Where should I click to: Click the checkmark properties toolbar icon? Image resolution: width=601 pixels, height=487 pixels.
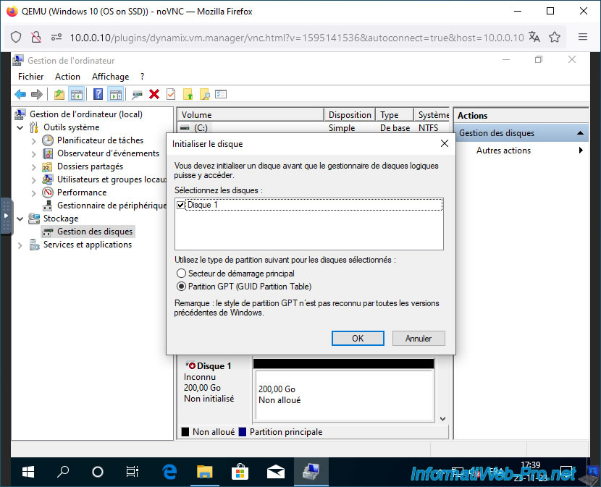click(171, 94)
